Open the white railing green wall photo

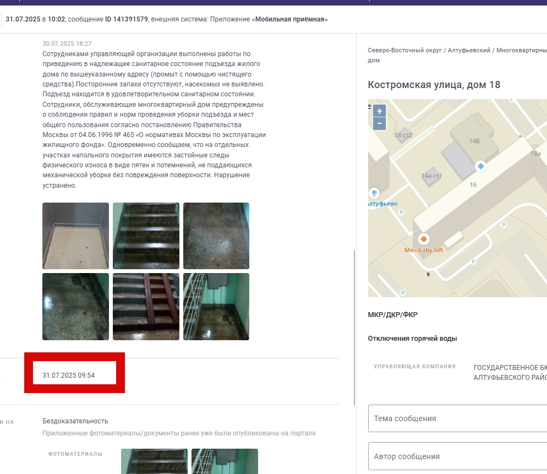(x=216, y=307)
